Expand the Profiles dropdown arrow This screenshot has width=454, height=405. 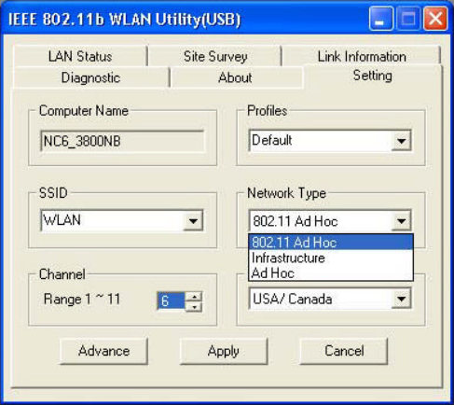coord(401,141)
